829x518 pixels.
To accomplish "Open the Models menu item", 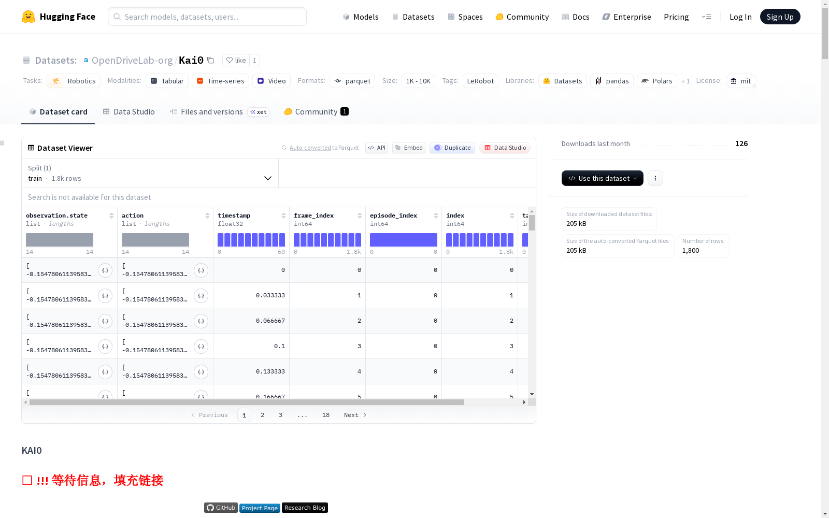I will [x=361, y=17].
